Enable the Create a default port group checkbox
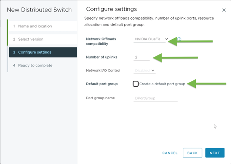 click(x=136, y=84)
